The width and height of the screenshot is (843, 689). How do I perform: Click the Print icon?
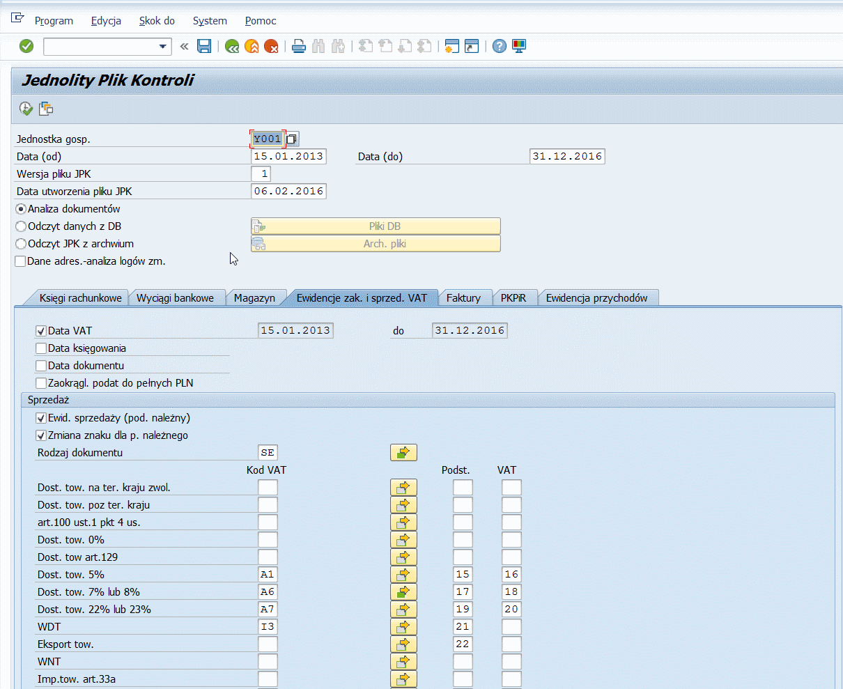299,47
